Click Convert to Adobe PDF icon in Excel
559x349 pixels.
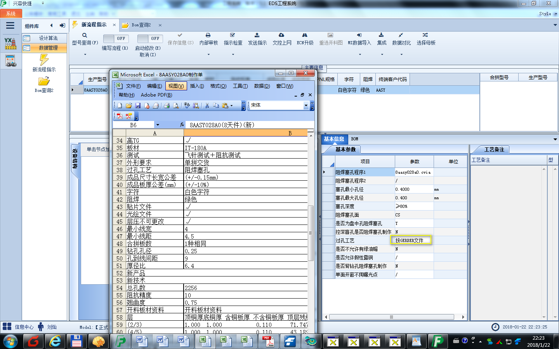coord(120,116)
